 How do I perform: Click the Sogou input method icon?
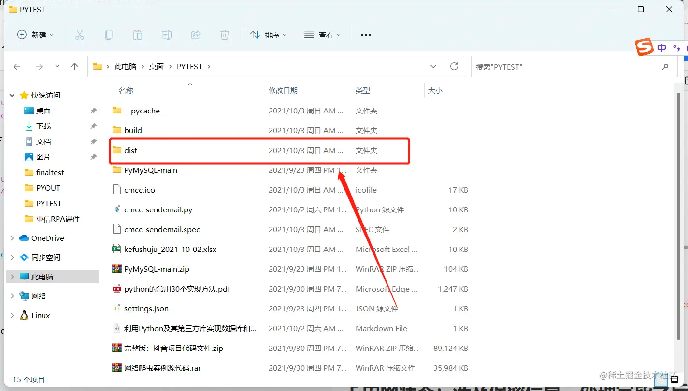(644, 47)
